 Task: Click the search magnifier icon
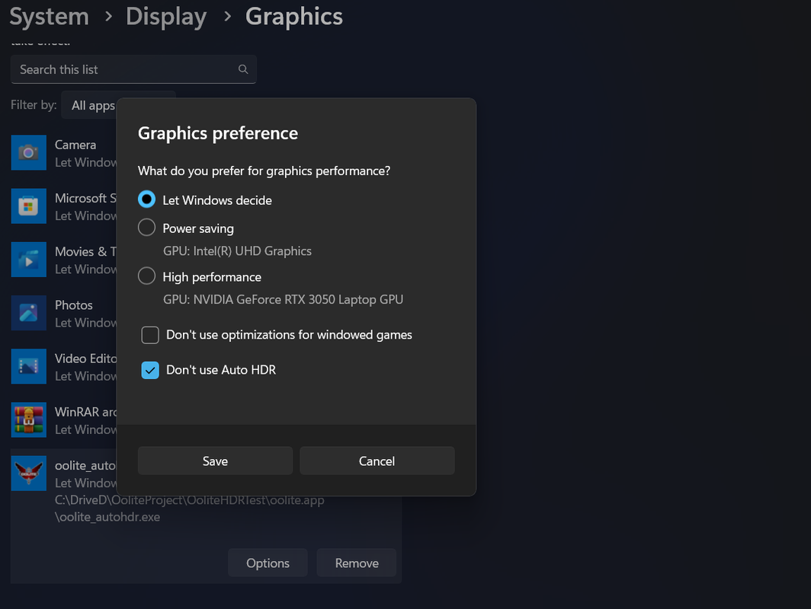tap(243, 69)
